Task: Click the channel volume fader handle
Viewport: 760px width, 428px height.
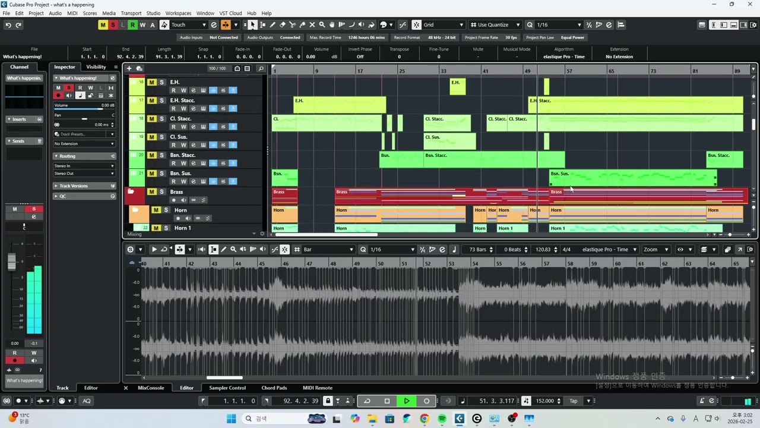Action: [x=11, y=262]
